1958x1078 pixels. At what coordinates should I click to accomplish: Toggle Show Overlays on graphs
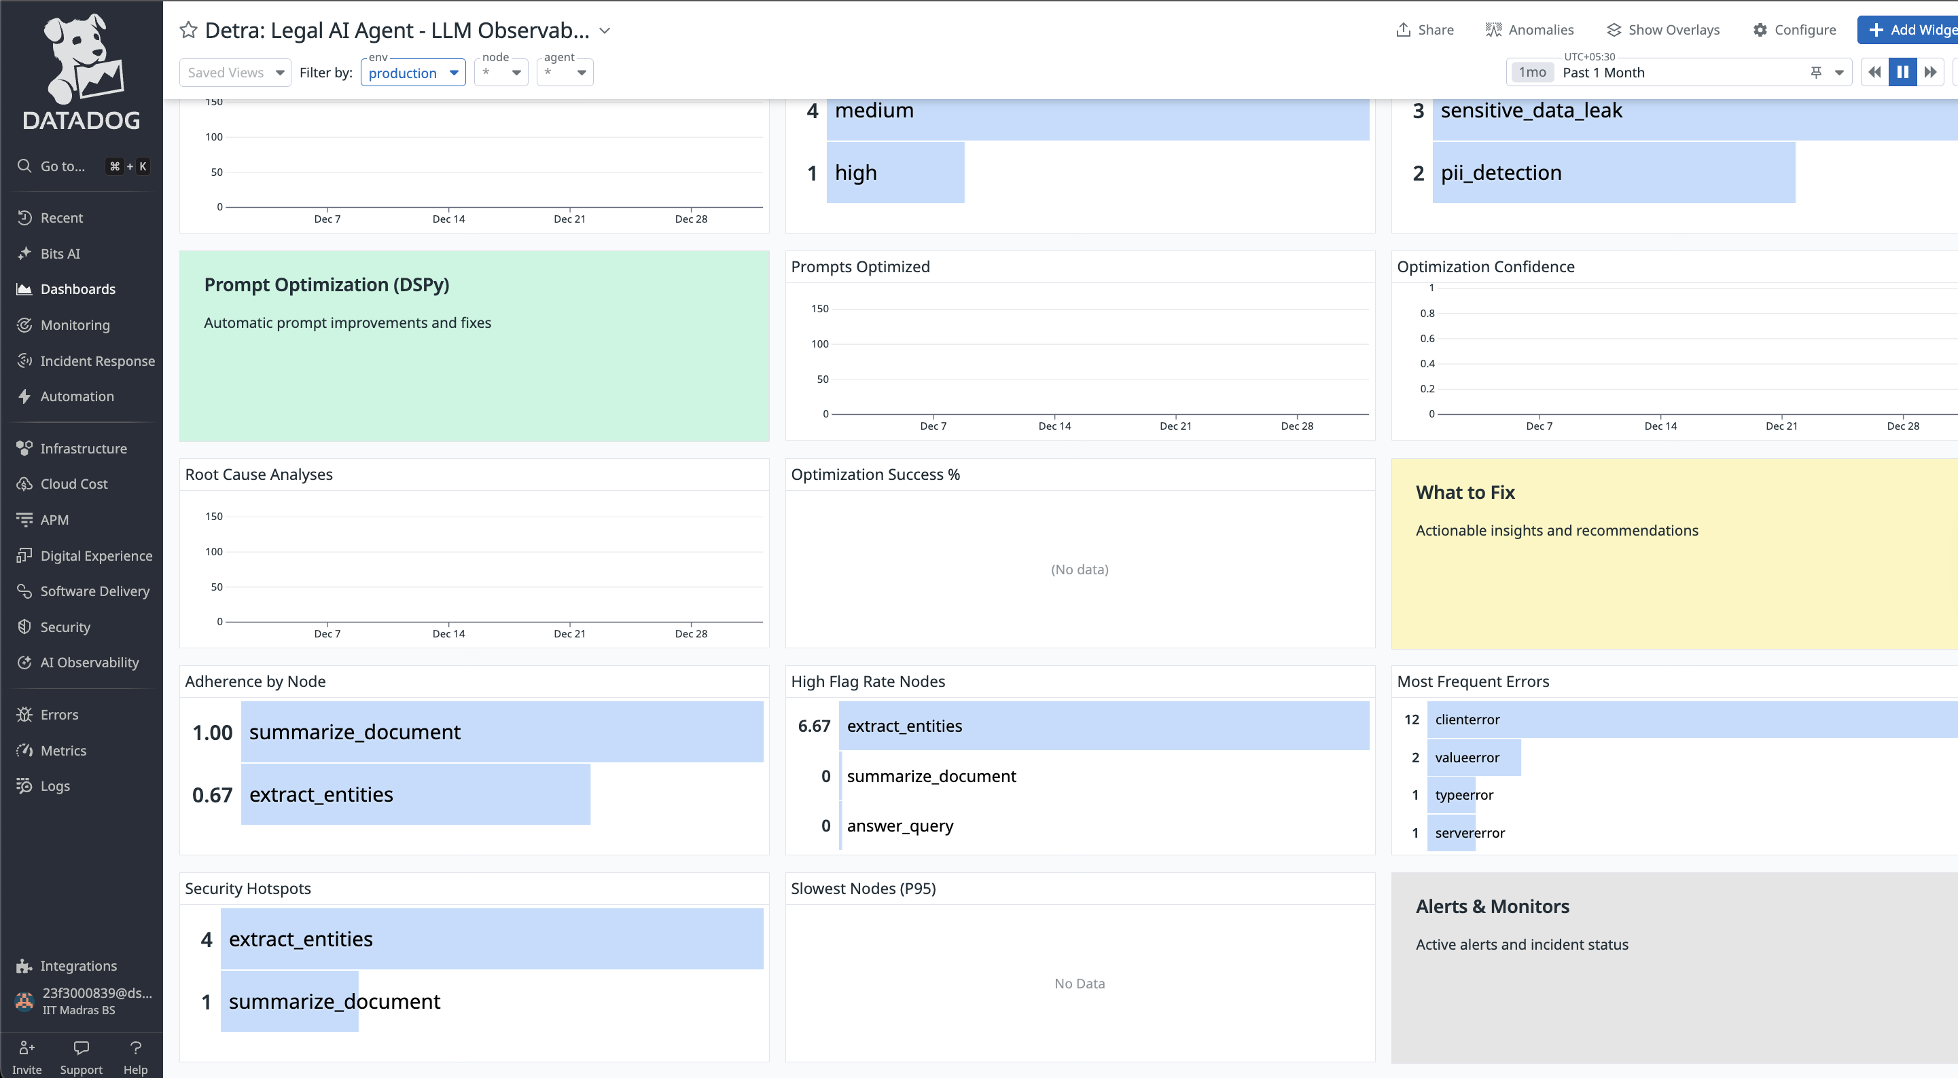1663,30
